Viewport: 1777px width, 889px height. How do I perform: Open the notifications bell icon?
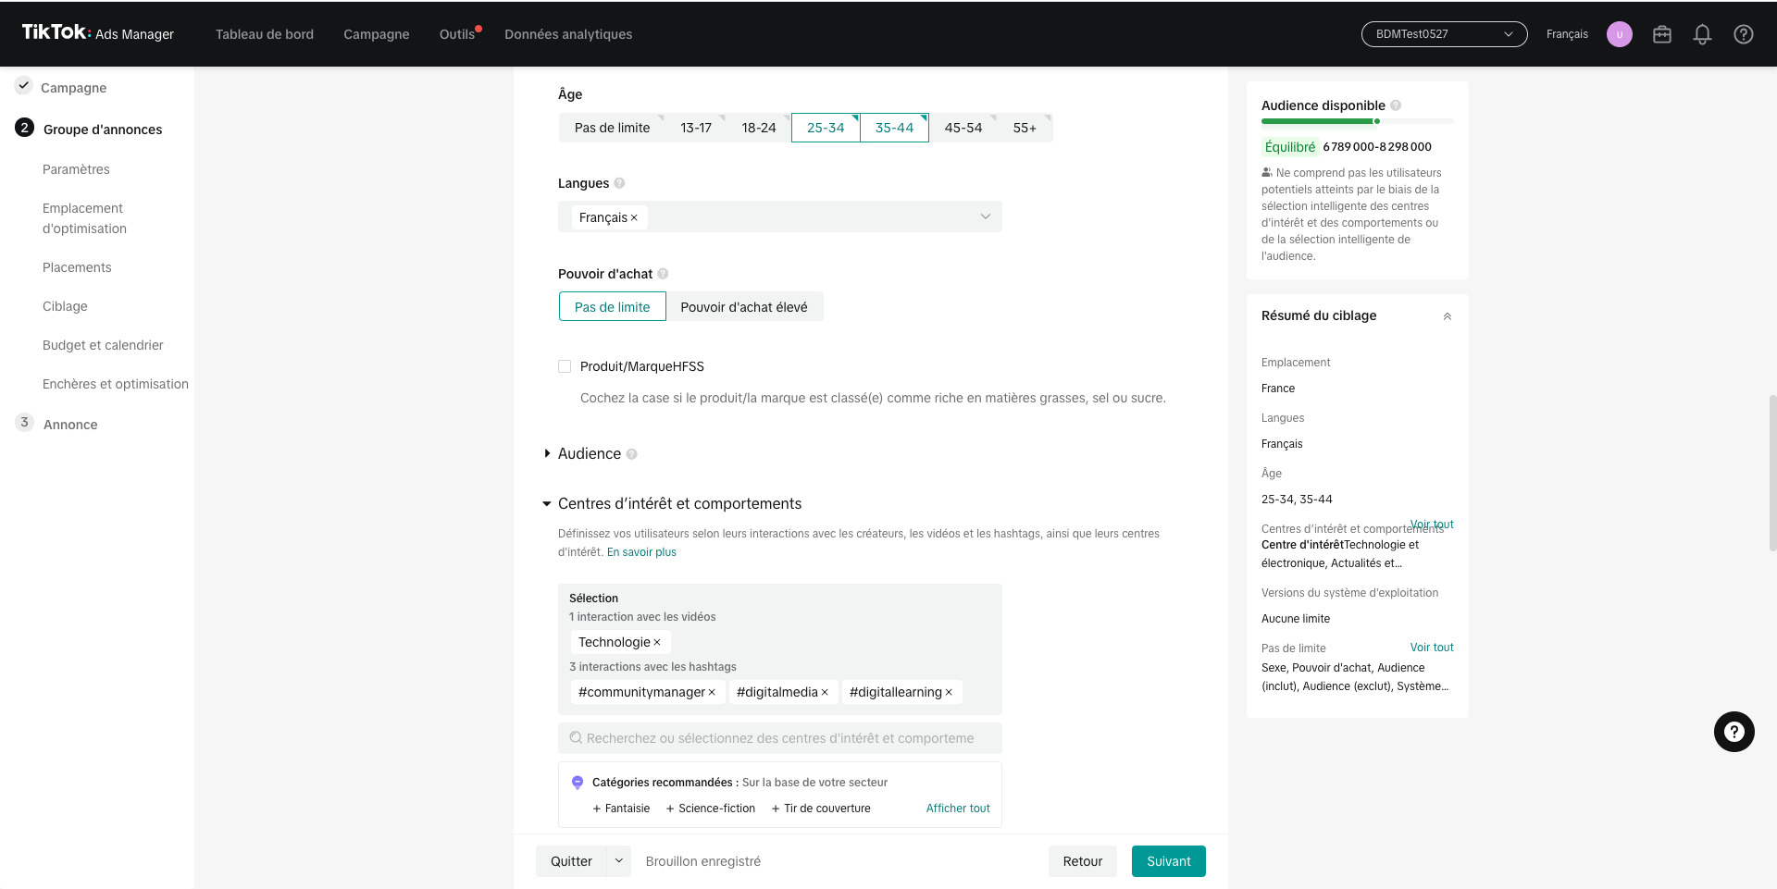coord(1702,34)
